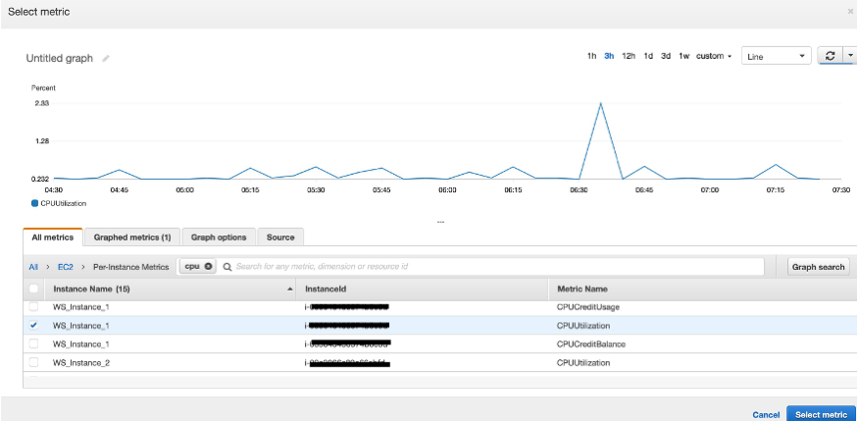Toggle the CPUUtilization legend color swatch
857x421 pixels.
tap(35, 203)
